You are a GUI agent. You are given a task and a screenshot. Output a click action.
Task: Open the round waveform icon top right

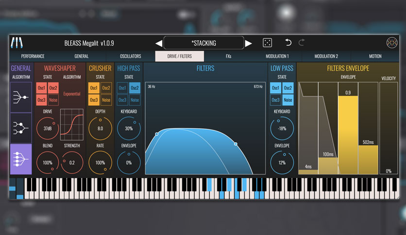(392, 43)
